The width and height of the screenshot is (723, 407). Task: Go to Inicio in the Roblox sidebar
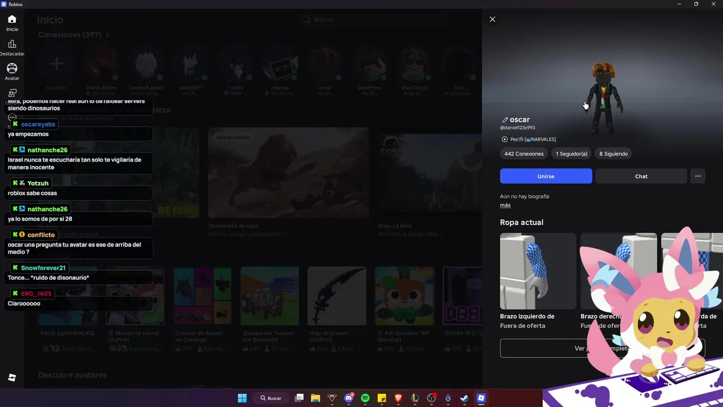click(x=12, y=23)
